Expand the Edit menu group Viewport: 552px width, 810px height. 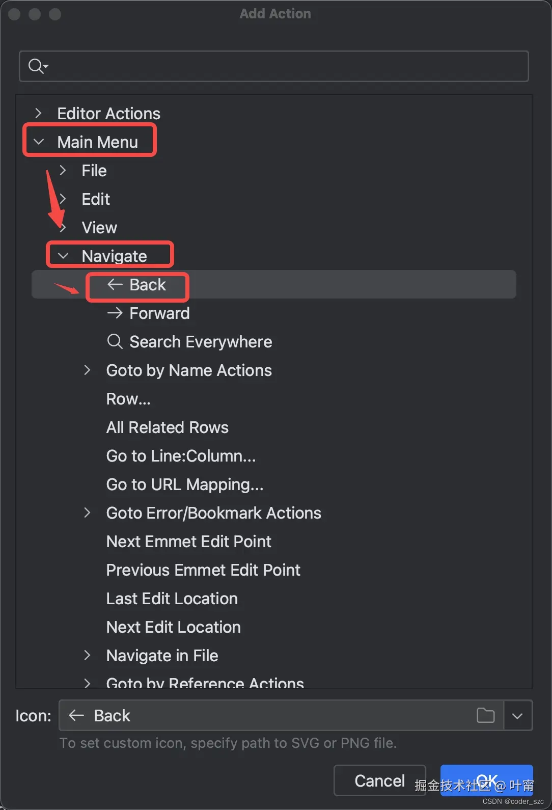(63, 199)
